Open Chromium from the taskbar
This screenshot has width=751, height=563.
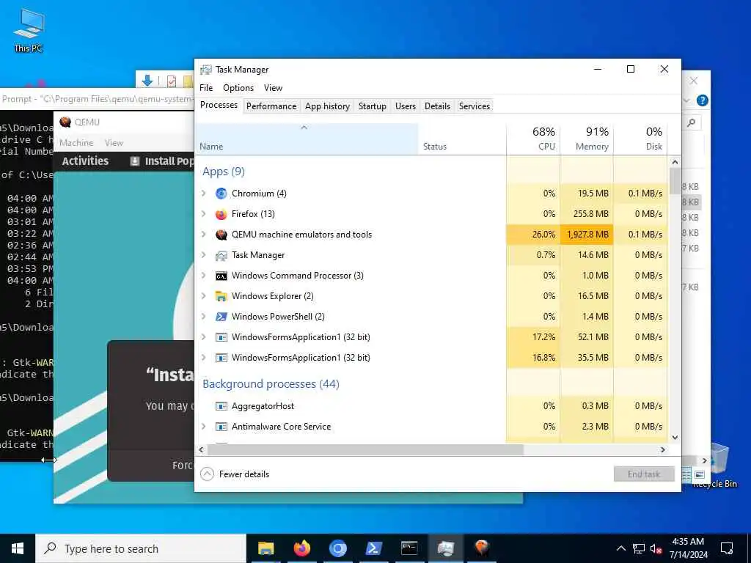coord(337,548)
